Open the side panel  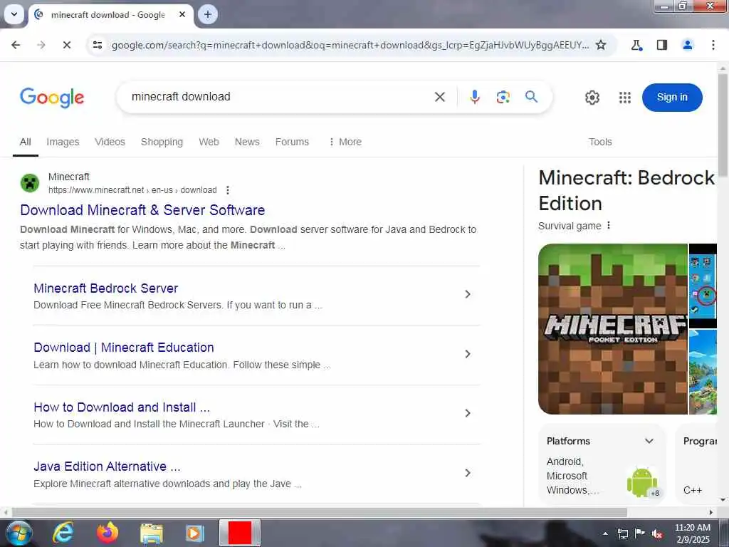click(x=662, y=45)
